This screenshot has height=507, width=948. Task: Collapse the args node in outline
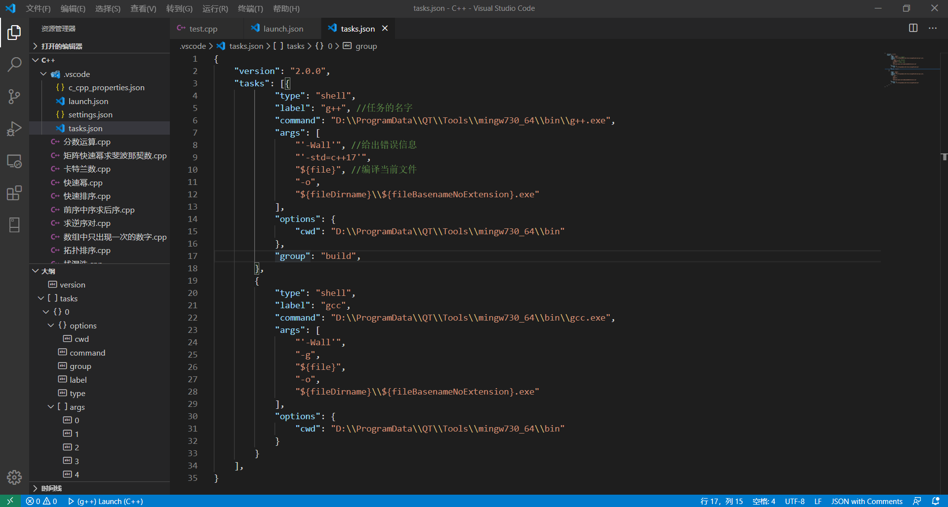(x=51, y=407)
